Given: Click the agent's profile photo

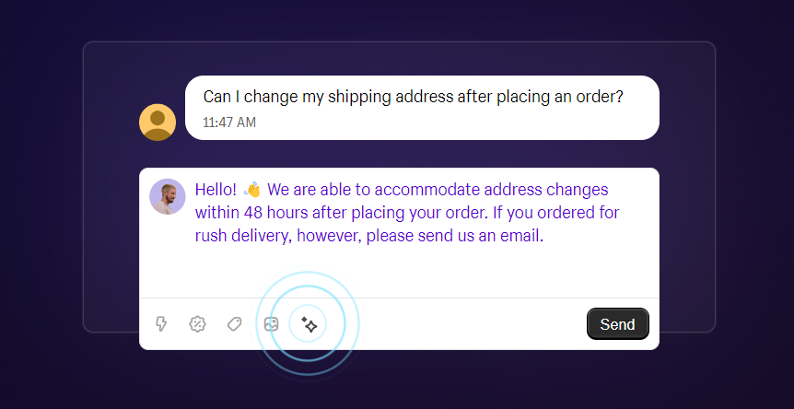Looking at the screenshot, I should tap(168, 196).
